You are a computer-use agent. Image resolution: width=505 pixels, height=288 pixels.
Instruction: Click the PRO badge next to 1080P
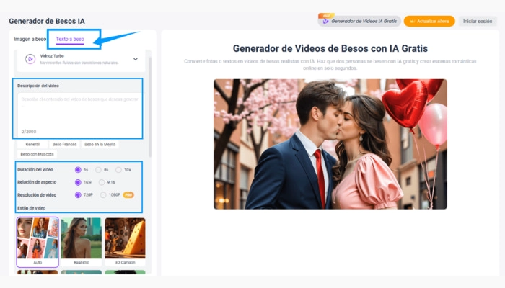pyautogui.click(x=128, y=195)
